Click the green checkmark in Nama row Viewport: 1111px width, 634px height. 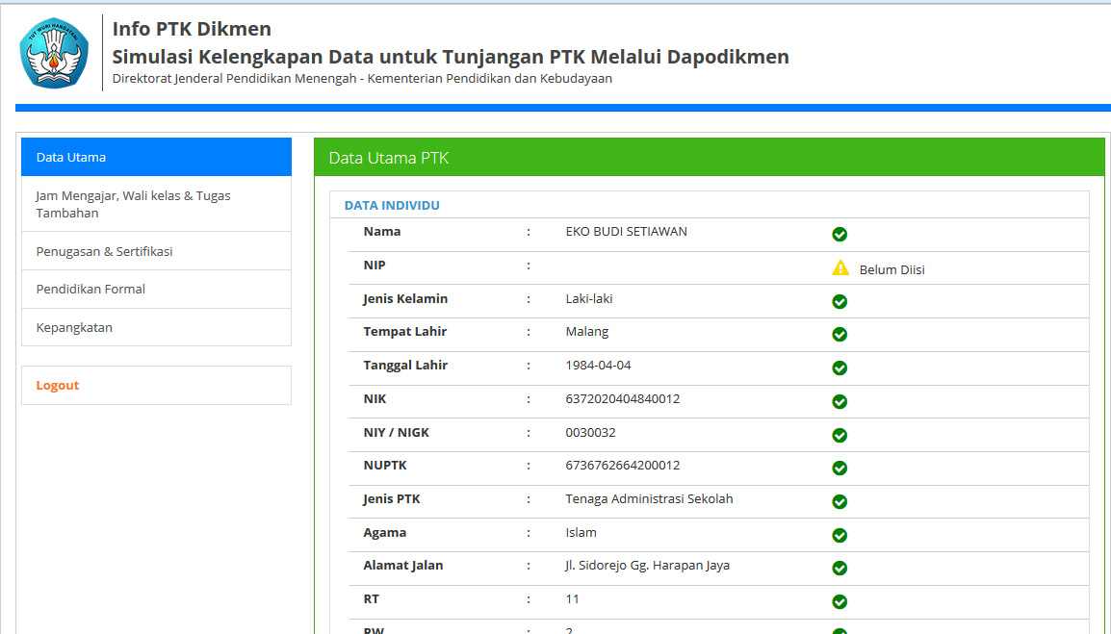tap(840, 235)
